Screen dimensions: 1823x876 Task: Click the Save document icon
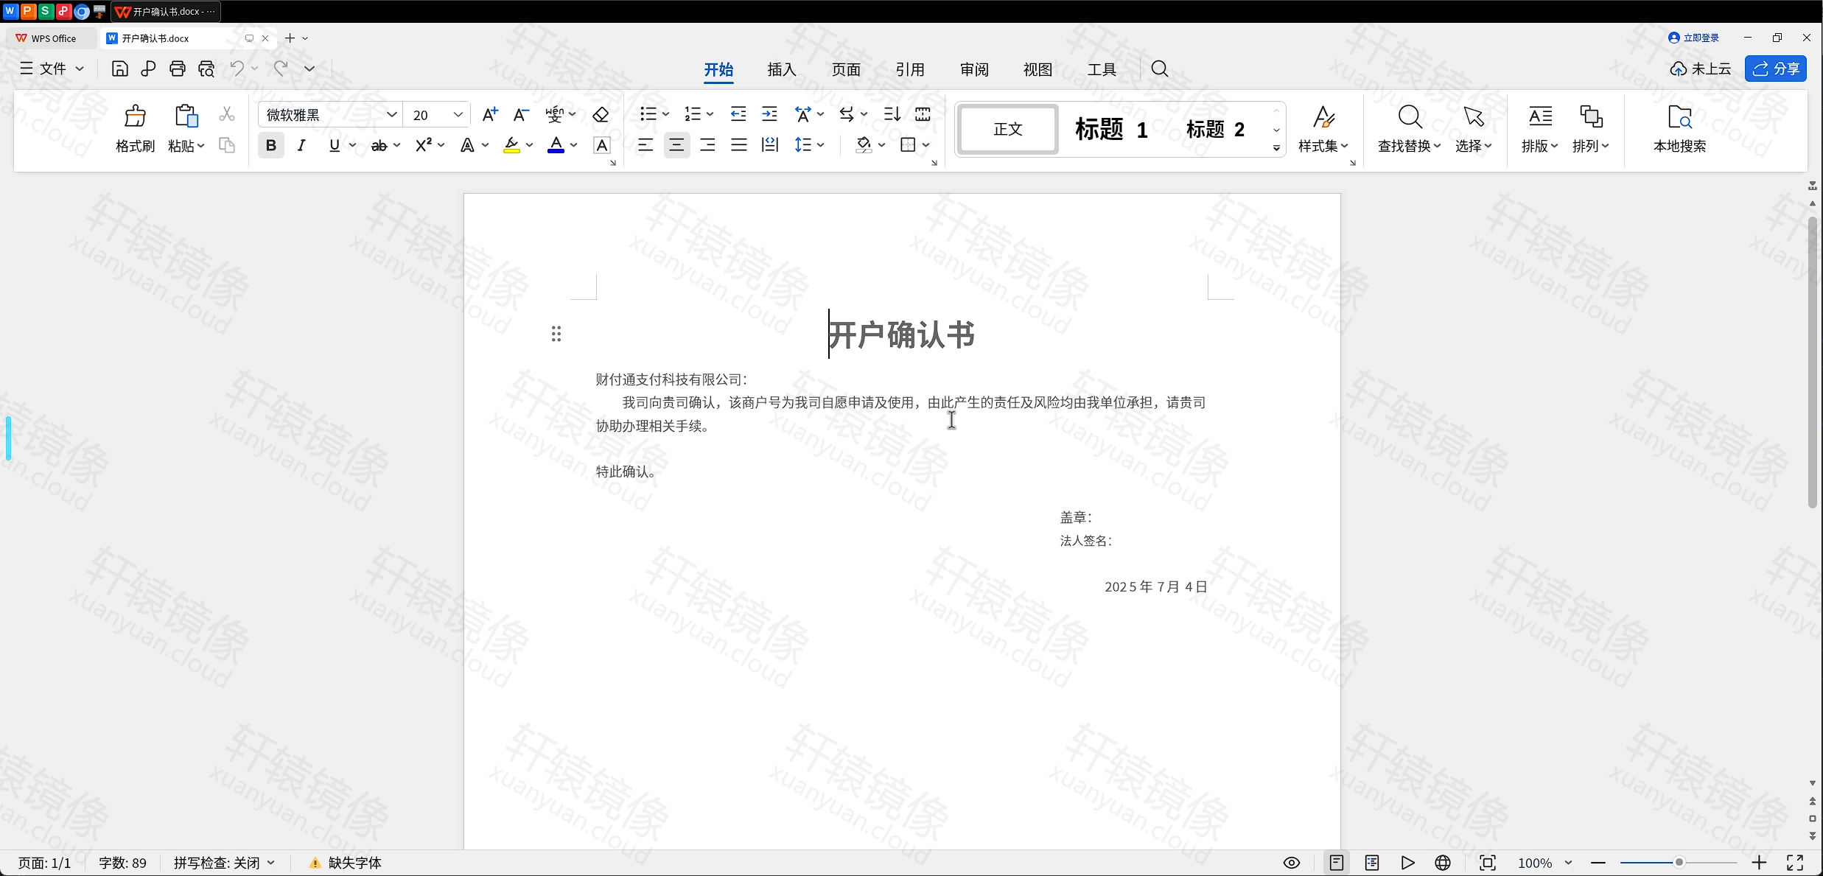coord(119,69)
